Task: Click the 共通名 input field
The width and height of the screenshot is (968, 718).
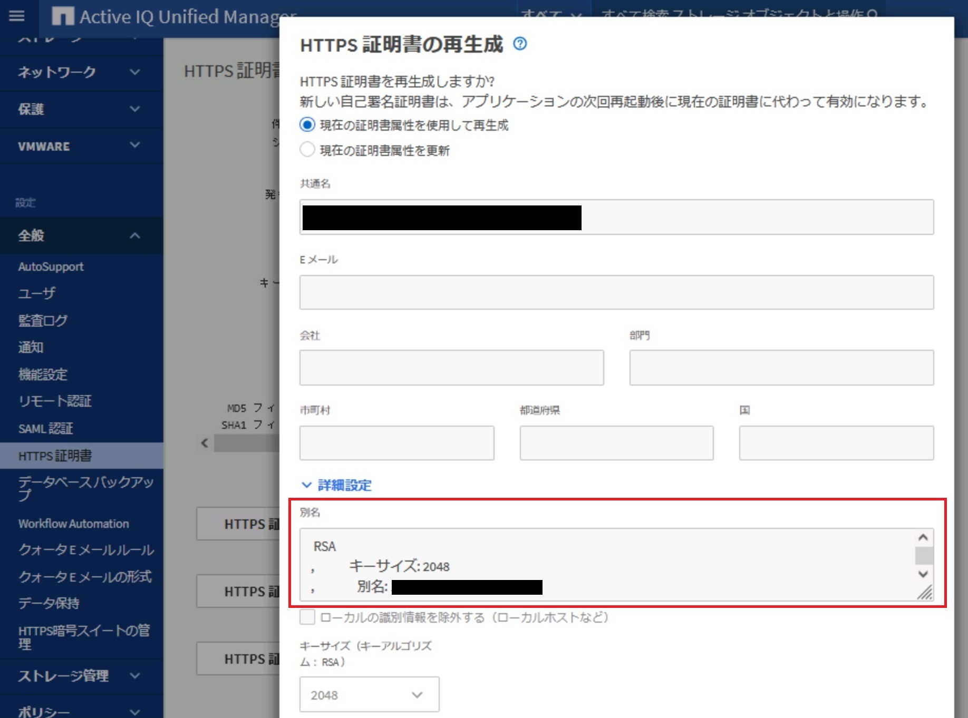Action: 616,217
